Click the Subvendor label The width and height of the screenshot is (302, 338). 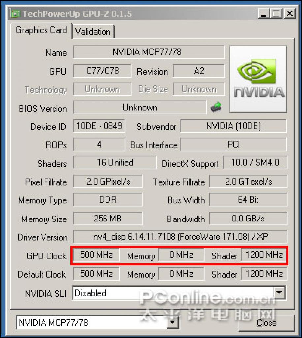(x=156, y=127)
